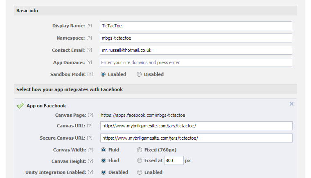Image resolution: width=311 pixels, height=178 pixels.
Task: Select Enabled for Sandbox Mode
Action: [x=103, y=74]
